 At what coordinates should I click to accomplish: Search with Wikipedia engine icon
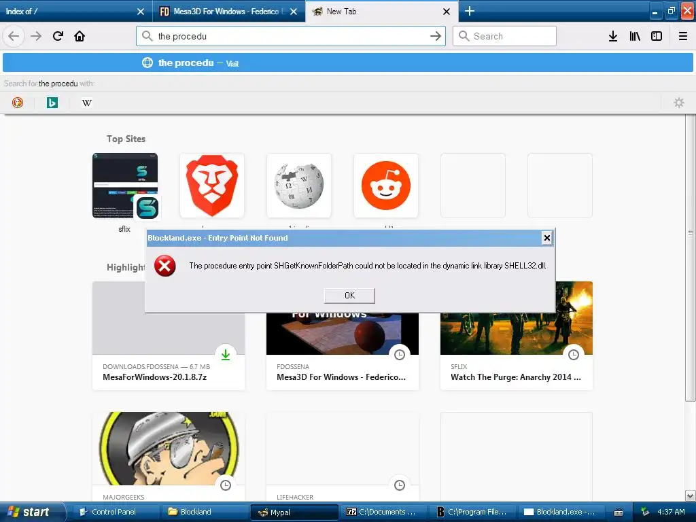86,103
